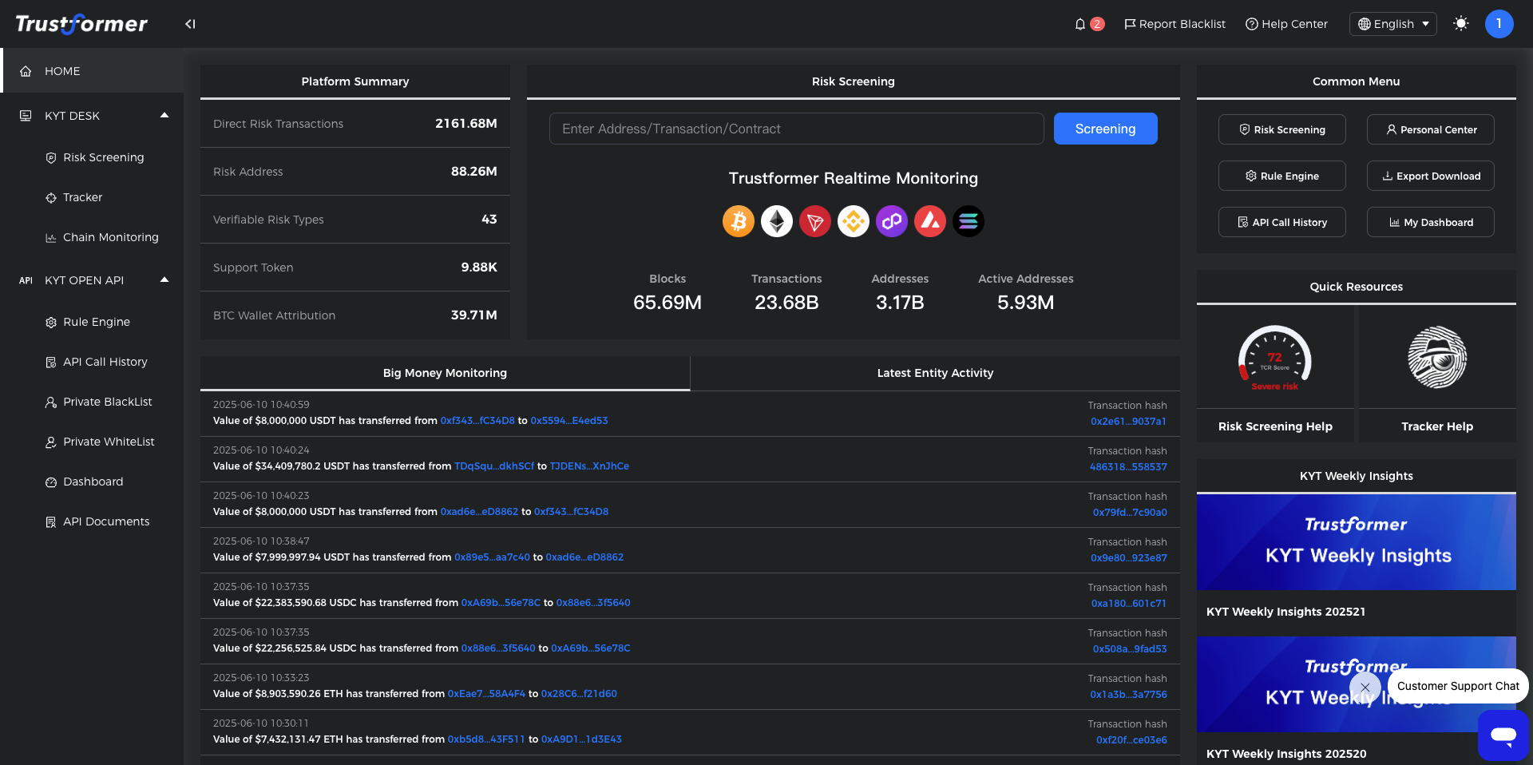Switch to Latest Entity Activity tab
The width and height of the screenshot is (1533, 765).
(935, 373)
